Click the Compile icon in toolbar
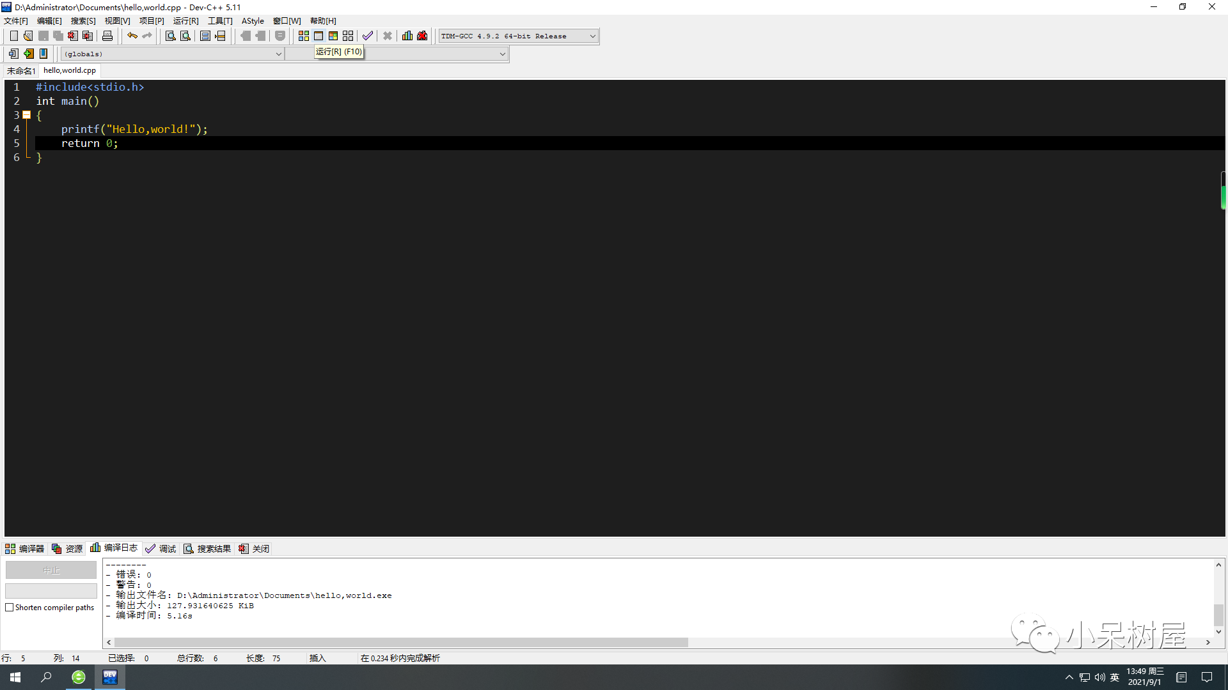 (x=304, y=36)
